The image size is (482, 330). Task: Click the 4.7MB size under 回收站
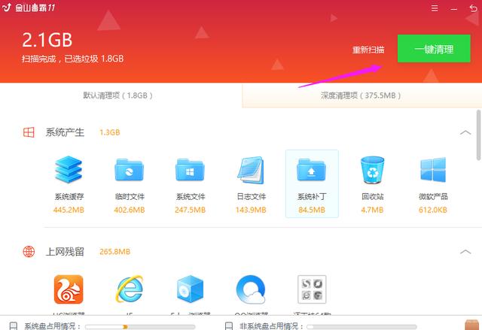pyautogui.click(x=372, y=210)
